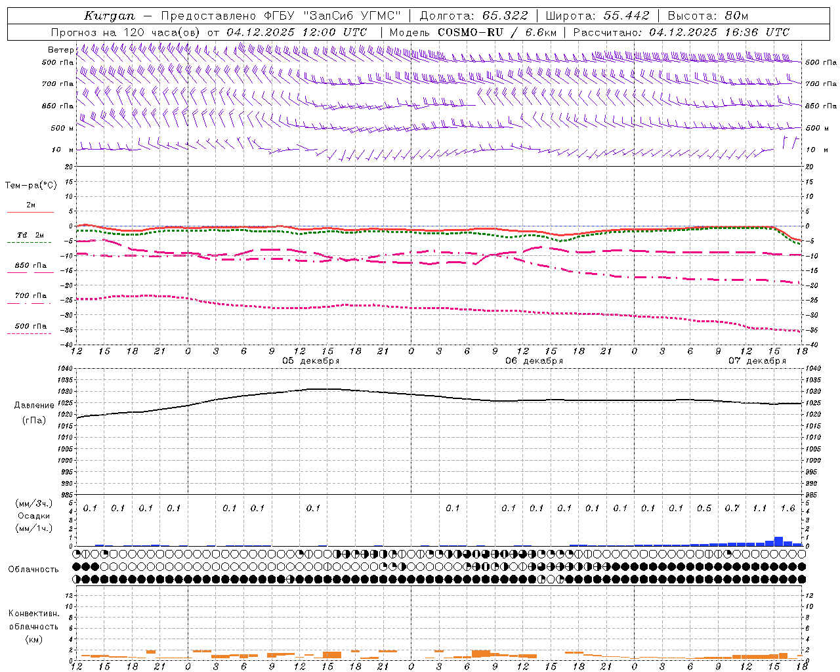Click the '0.7' precipitation amount value
The height and width of the screenshot is (672, 840).
(732, 509)
